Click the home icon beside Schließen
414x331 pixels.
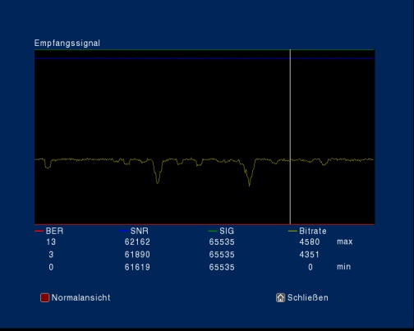tap(280, 297)
